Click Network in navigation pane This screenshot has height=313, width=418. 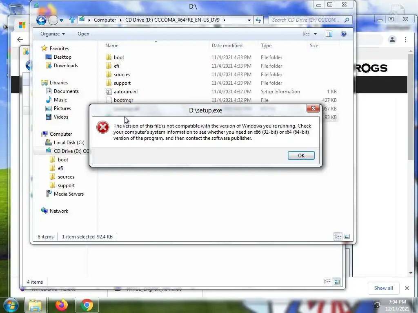coord(59,211)
